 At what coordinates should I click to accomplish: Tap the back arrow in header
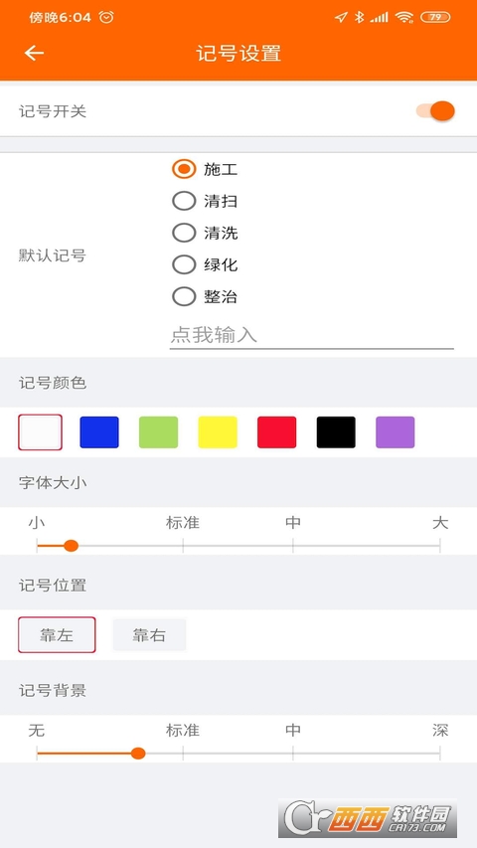[34, 53]
